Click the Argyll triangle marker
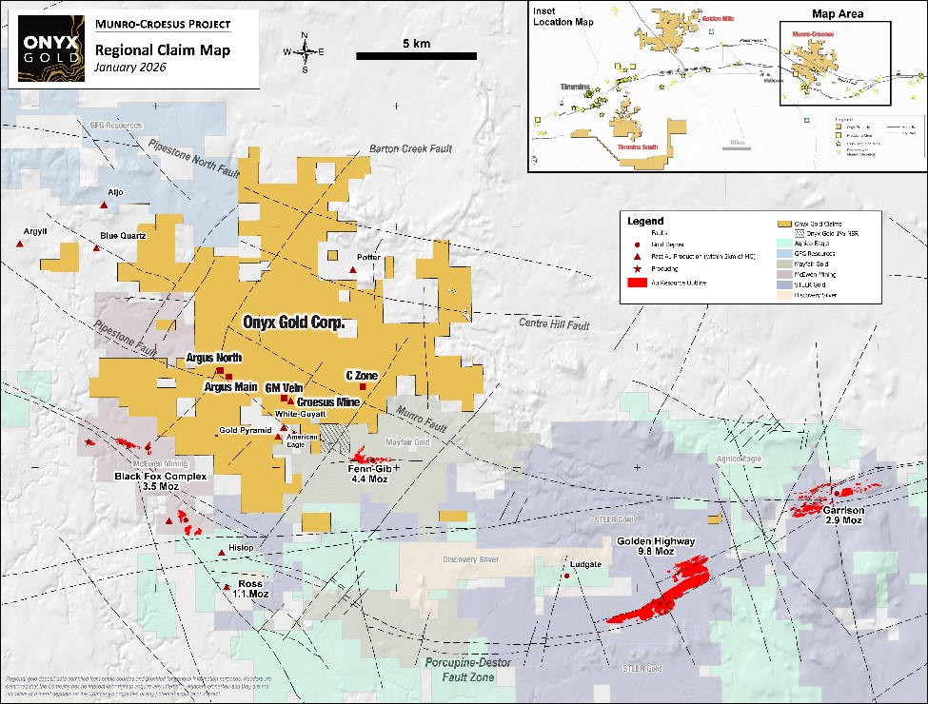Screen dimensions: 928x704 tap(19, 244)
